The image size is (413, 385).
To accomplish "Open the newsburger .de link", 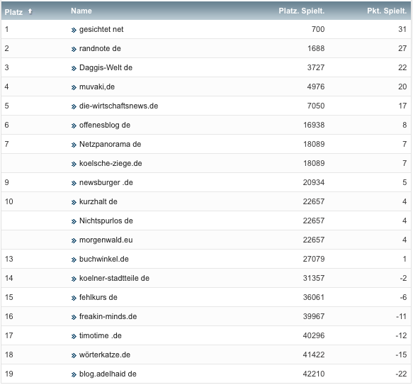I will [106, 182].
